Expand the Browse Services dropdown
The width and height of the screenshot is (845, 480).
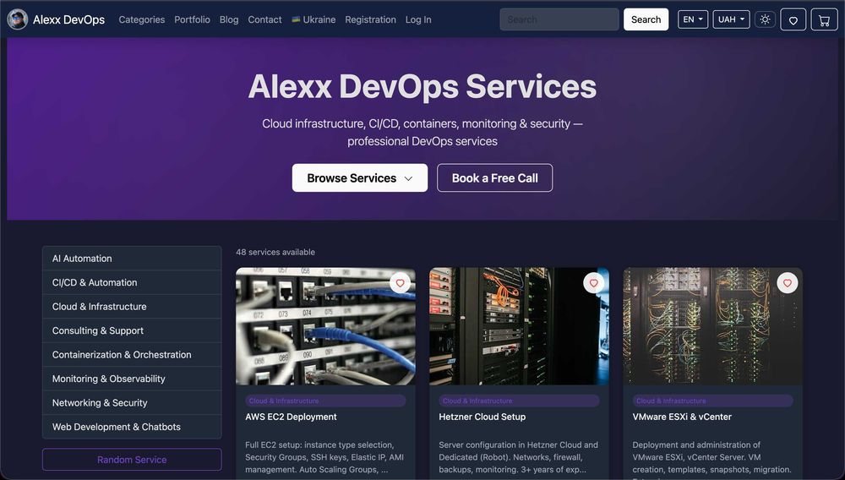coord(360,177)
